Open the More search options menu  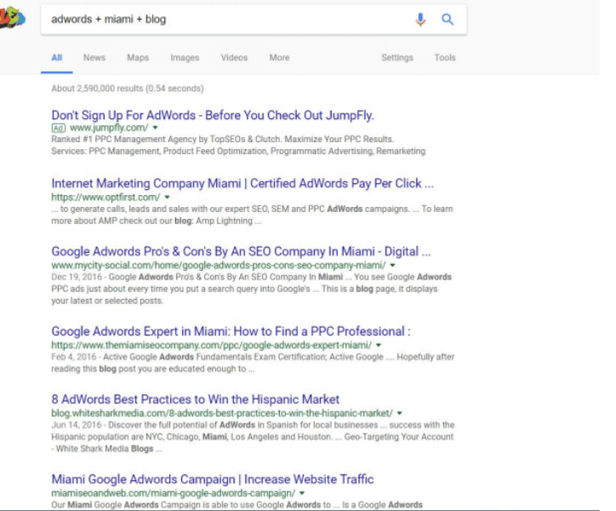(279, 58)
